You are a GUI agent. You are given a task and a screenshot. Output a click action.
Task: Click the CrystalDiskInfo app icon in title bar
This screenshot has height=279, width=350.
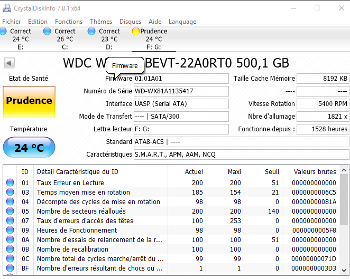7,8
